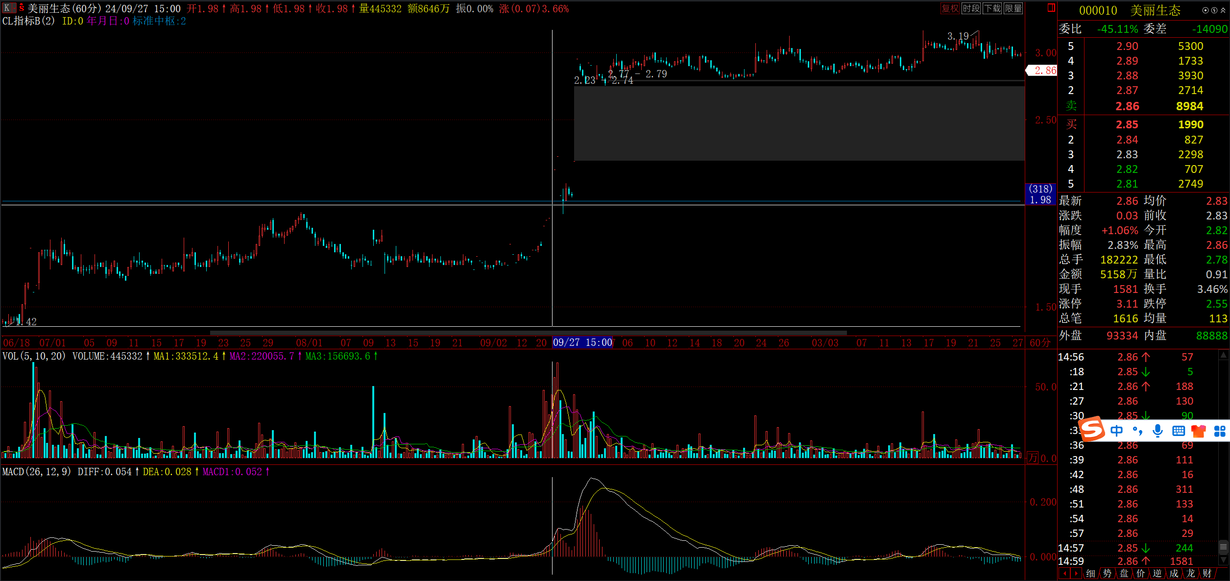This screenshot has height=581, width=1230.
Task: Click the 涨停 3.11 limit-up price
Action: coord(1127,304)
